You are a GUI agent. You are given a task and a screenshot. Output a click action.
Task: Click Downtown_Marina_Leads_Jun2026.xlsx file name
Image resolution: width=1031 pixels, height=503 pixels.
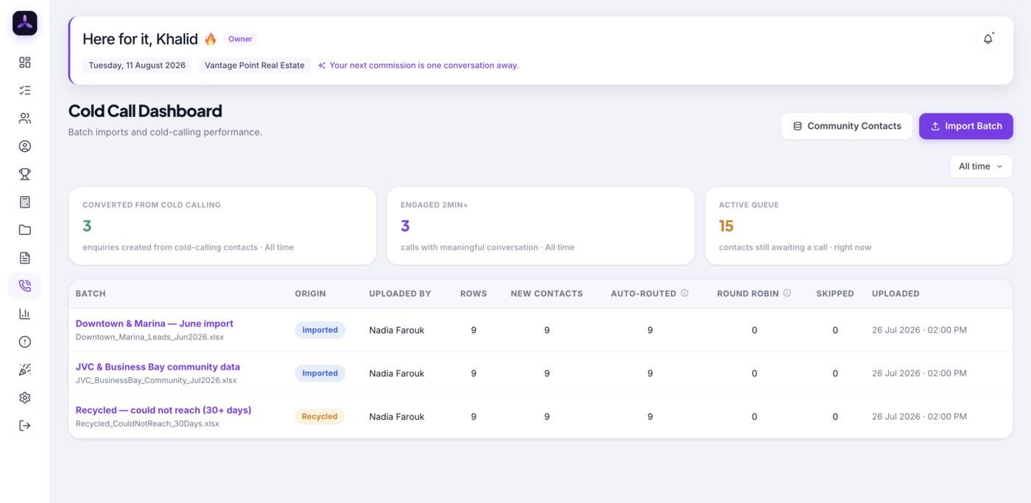coord(149,337)
